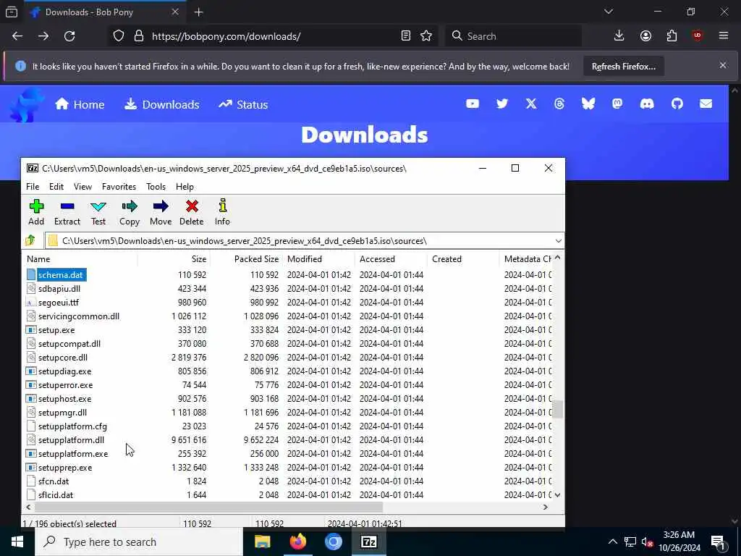Click the Move toolbar icon
741x556 pixels.
[x=161, y=212]
